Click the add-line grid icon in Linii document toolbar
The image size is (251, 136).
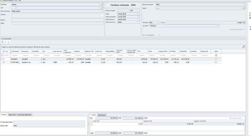(x=2, y=42)
